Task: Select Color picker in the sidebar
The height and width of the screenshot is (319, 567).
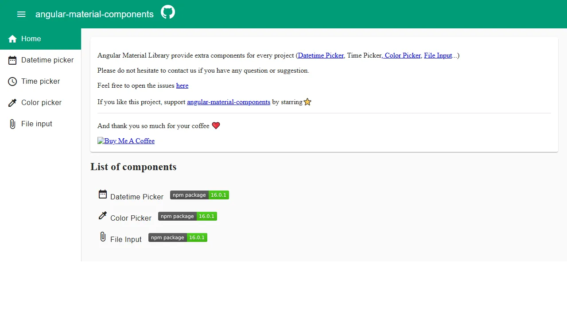Action: coord(41,102)
